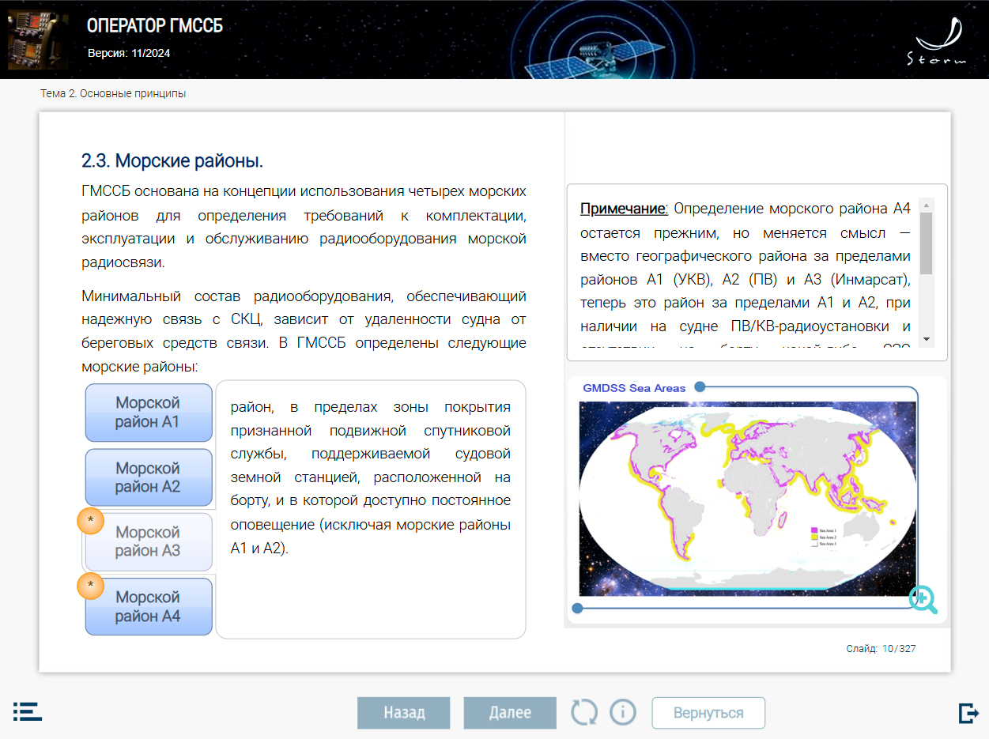Click asterisk badge on Морской район А4
This screenshot has height=739, width=989.
(90, 586)
